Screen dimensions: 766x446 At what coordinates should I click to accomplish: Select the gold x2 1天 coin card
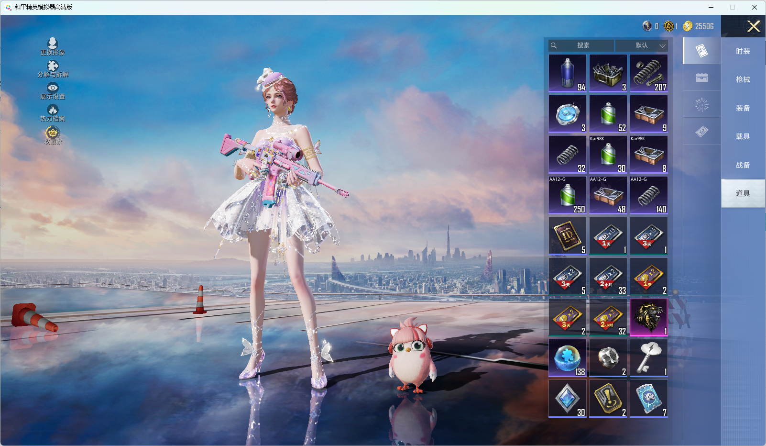click(649, 277)
